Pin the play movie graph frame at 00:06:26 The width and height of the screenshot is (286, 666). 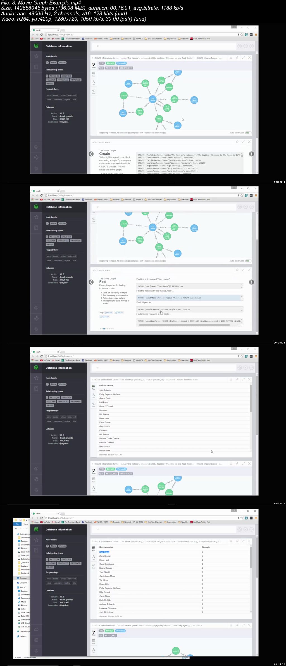[237, 270]
